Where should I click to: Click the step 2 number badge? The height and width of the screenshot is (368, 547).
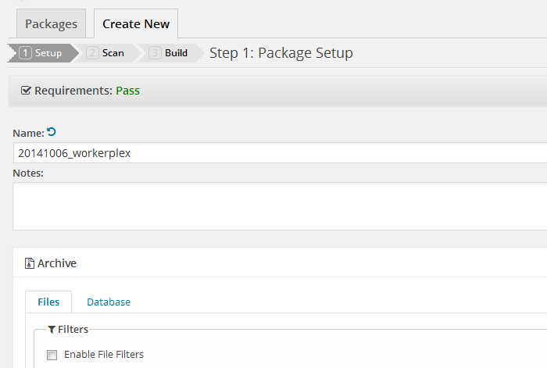coord(92,53)
